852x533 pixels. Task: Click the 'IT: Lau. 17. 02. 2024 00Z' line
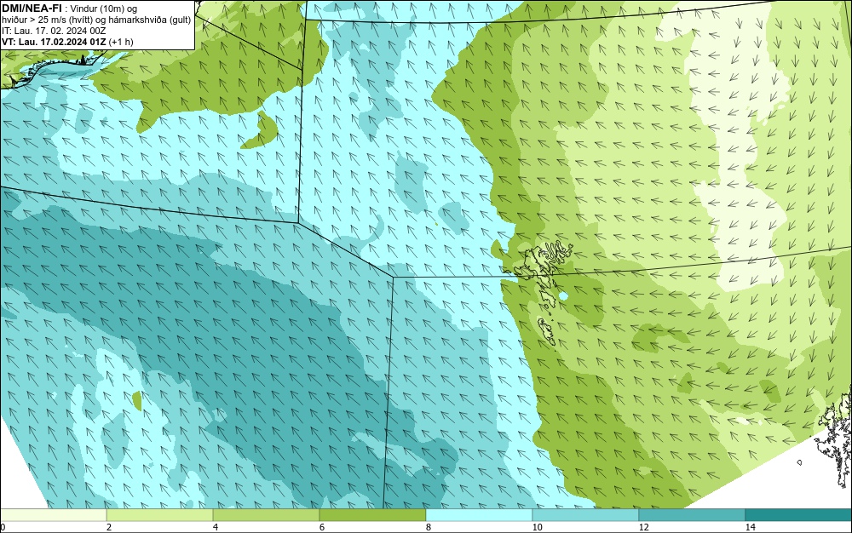54,31
